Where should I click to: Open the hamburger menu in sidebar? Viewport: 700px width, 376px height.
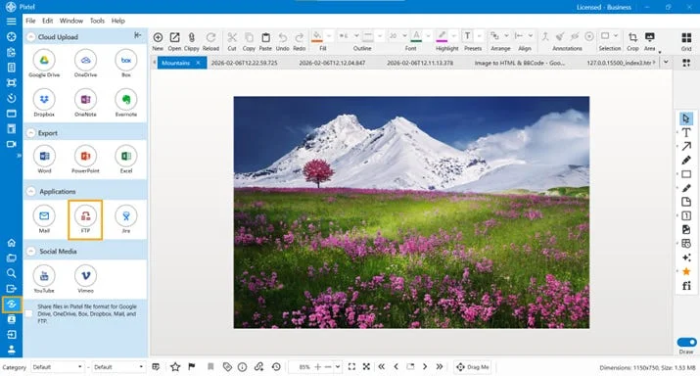[x=11, y=21]
